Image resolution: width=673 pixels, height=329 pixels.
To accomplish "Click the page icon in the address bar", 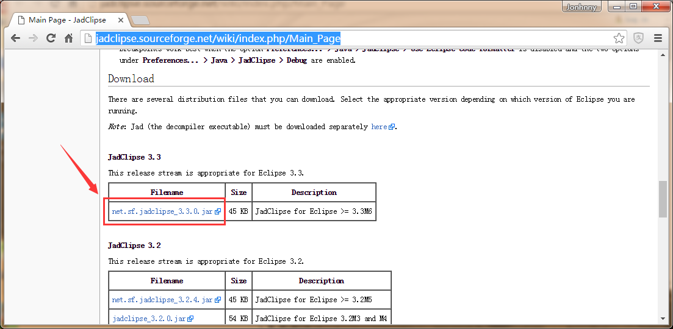I will click(x=88, y=38).
